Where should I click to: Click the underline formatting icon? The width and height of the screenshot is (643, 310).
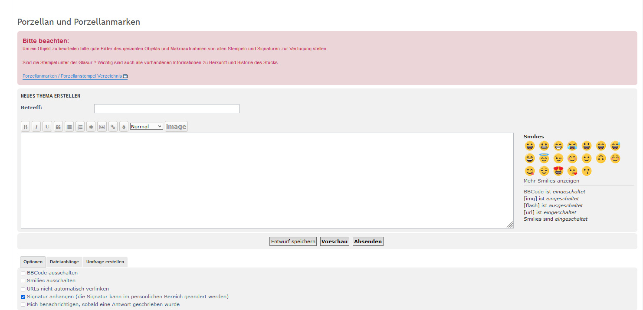(47, 127)
